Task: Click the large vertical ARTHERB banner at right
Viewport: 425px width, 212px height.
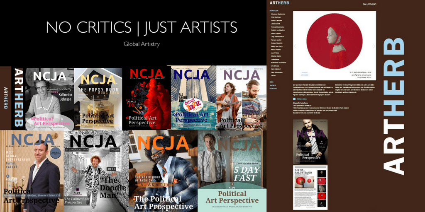Action: click(393, 106)
